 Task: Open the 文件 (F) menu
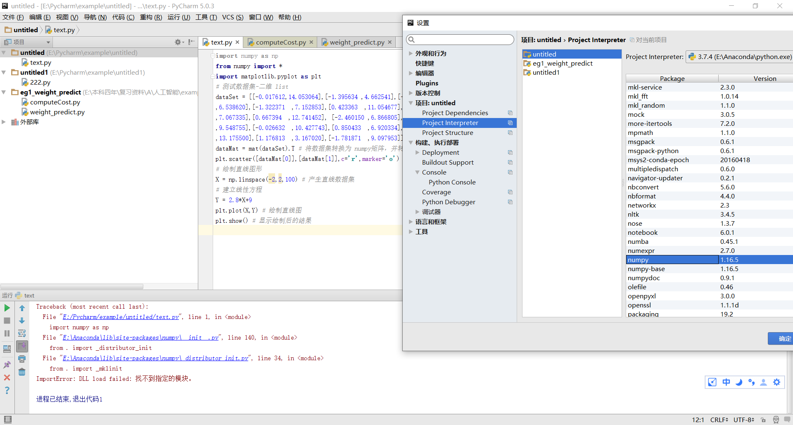(x=13, y=17)
